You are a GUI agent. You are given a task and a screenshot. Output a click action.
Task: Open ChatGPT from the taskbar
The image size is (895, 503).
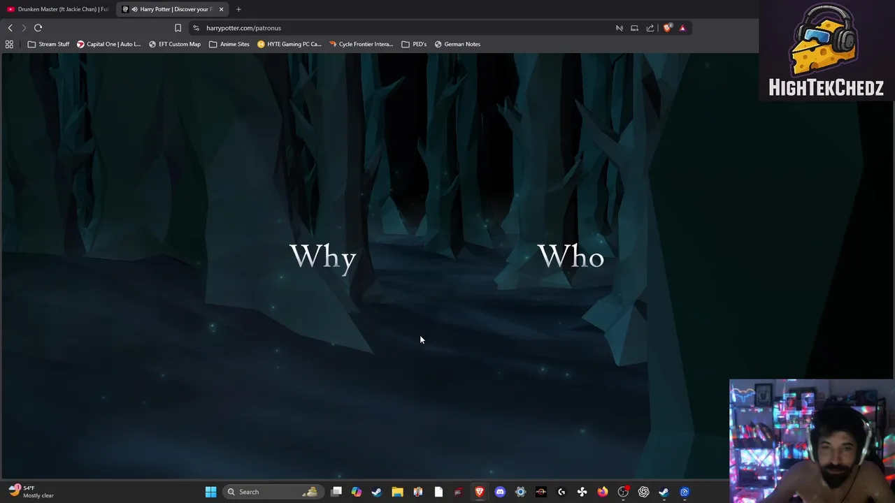point(643,492)
